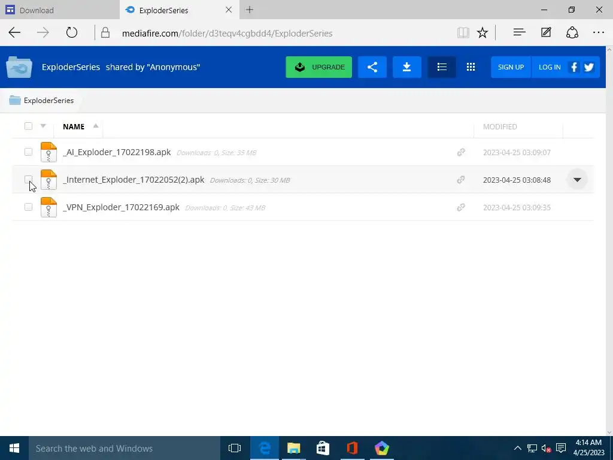Image resolution: width=613 pixels, height=460 pixels.
Task: Check the box for _VPN_Exploder_17022169.apk
Action: tap(28, 207)
